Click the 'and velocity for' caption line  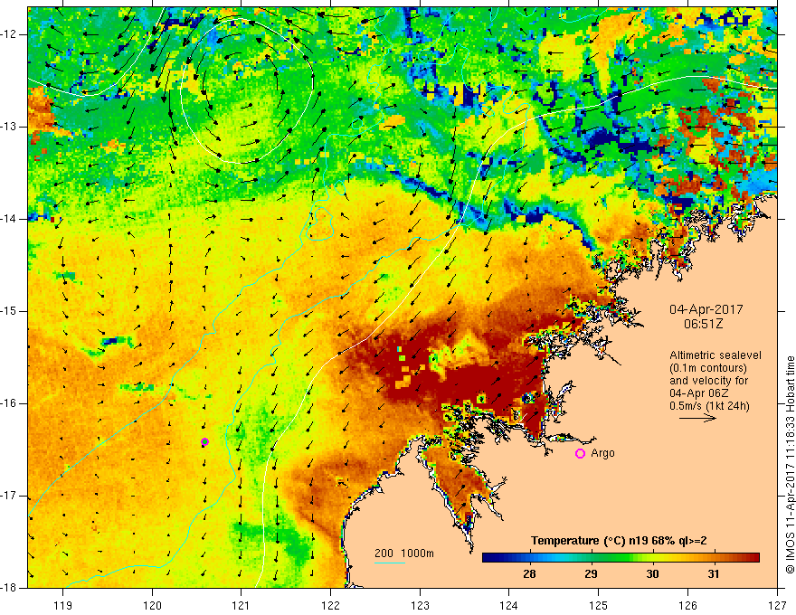coord(708,381)
